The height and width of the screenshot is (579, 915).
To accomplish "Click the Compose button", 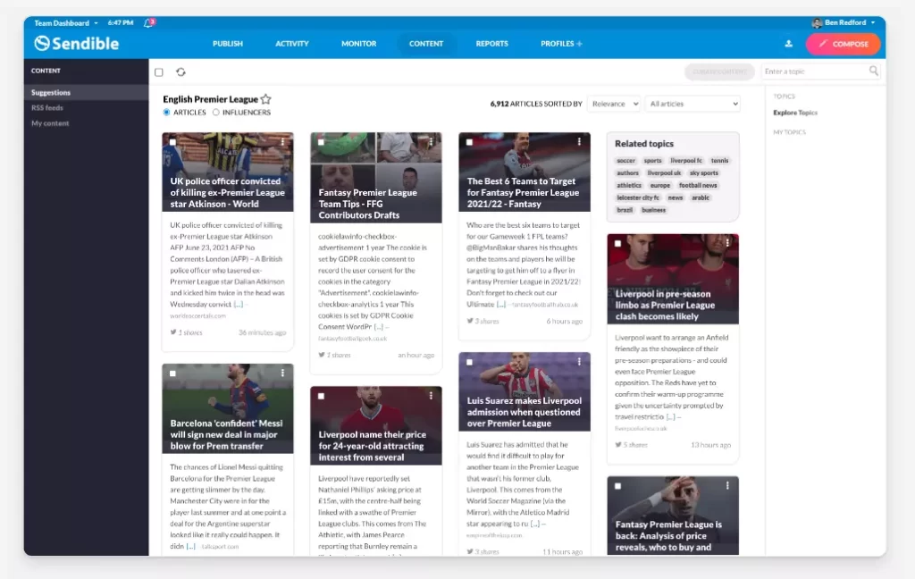I will point(844,44).
